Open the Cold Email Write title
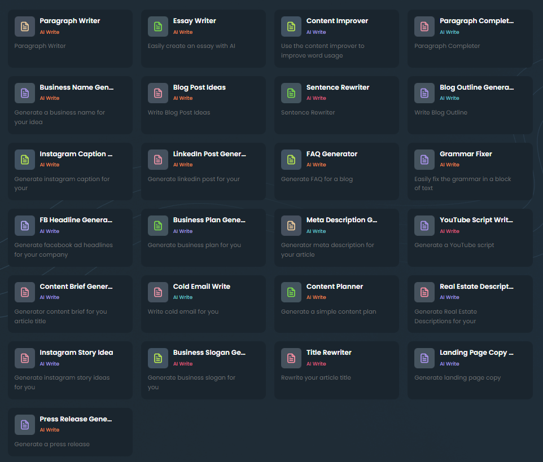The height and width of the screenshot is (462, 543). (202, 286)
